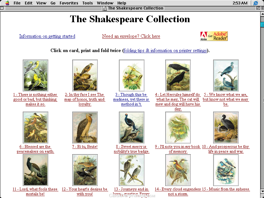Click the scrollbar up arrow
264x198 pixels.
pyautogui.click(x=262, y=14)
